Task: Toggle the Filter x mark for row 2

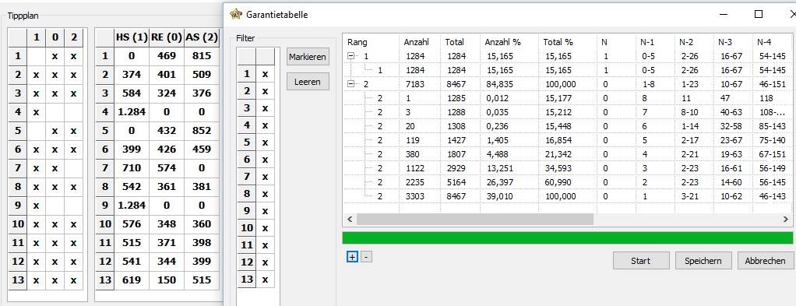Action: [x=265, y=91]
